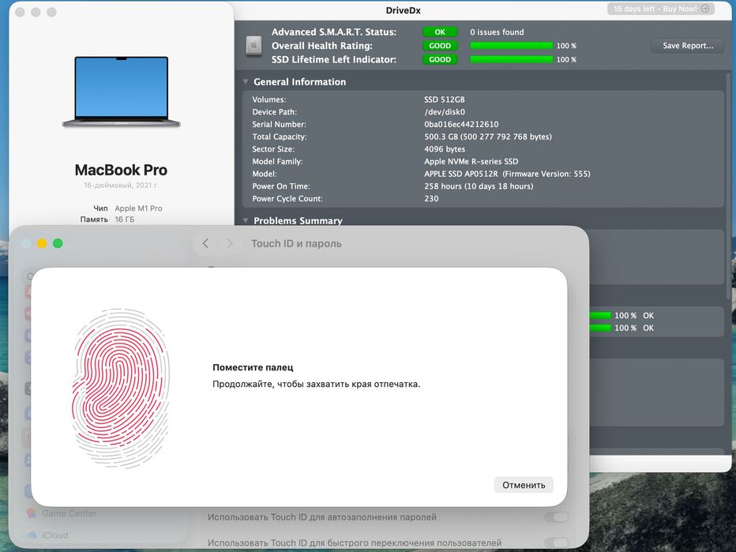Toggle Touch ID for password autofill switch
Image resolution: width=736 pixels, height=552 pixels.
pyautogui.click(x=557, y=516)
